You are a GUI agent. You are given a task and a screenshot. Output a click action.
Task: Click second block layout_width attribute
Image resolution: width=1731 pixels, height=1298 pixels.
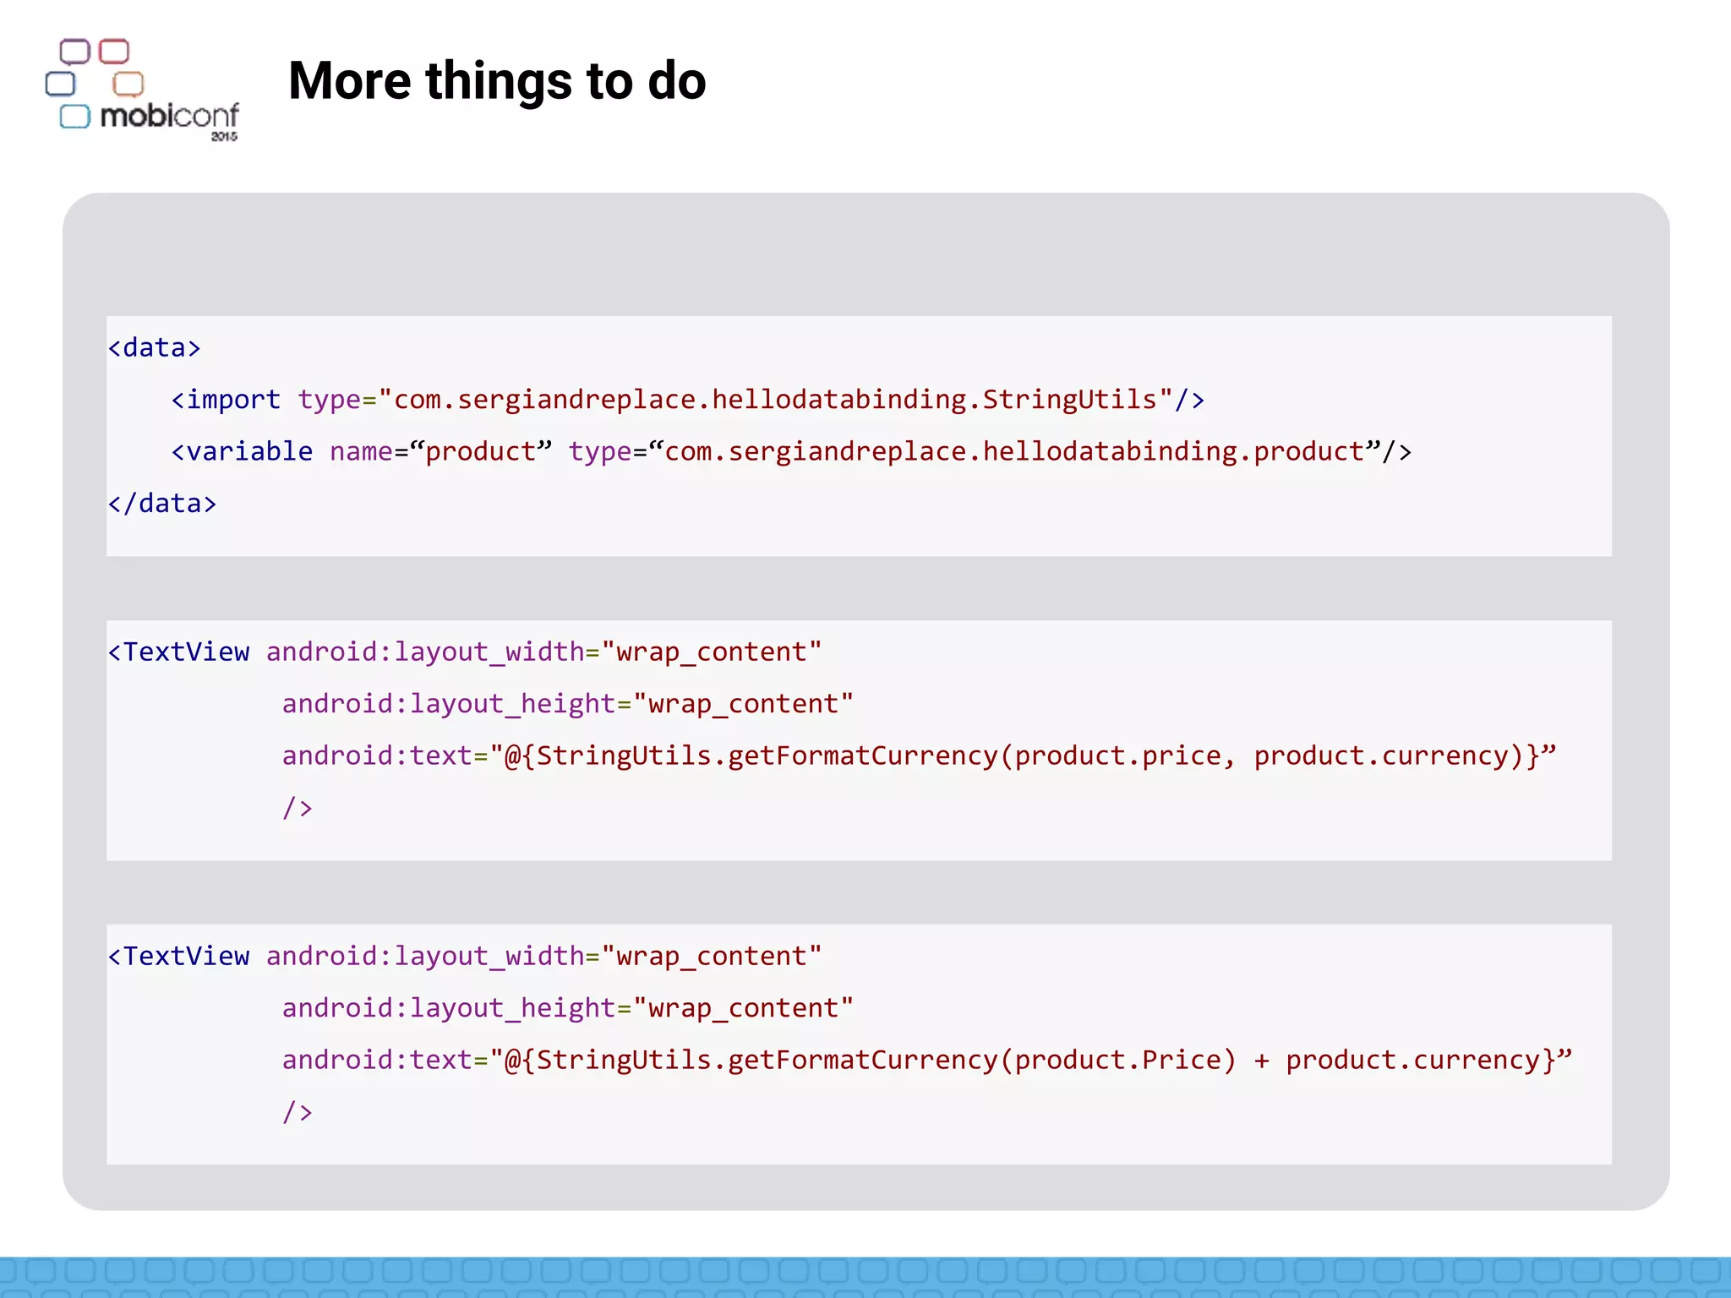pyautogui.click(x=543, y=956)
